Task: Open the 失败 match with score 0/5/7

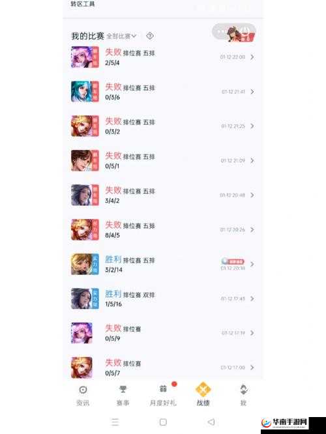Action: pos(163,368)
